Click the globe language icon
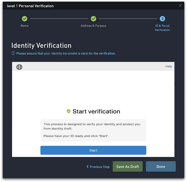The height and width of the screenshot is (182, 187). pos(19,67)
